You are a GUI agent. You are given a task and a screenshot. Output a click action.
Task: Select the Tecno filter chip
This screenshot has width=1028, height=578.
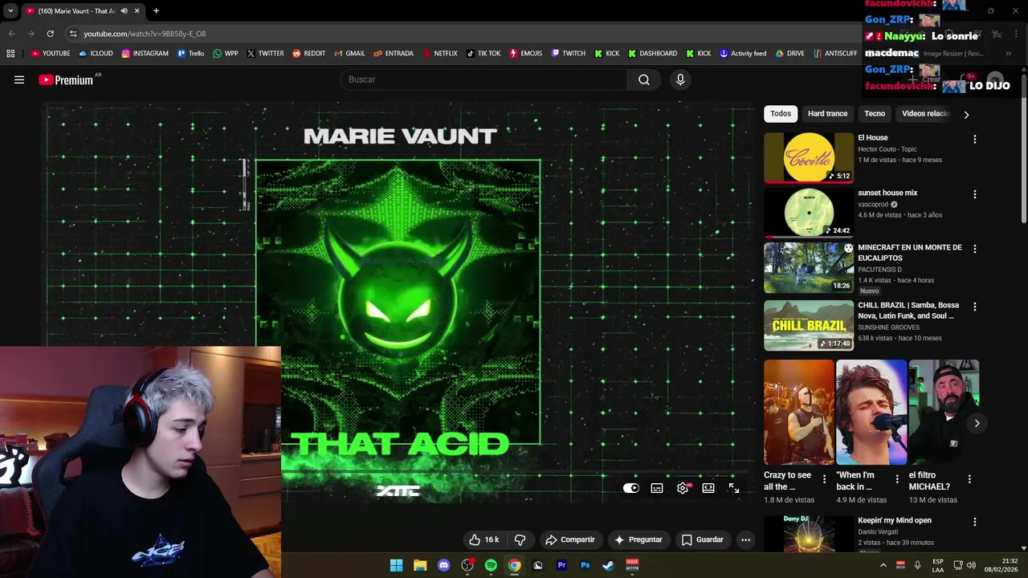[875, 113]
